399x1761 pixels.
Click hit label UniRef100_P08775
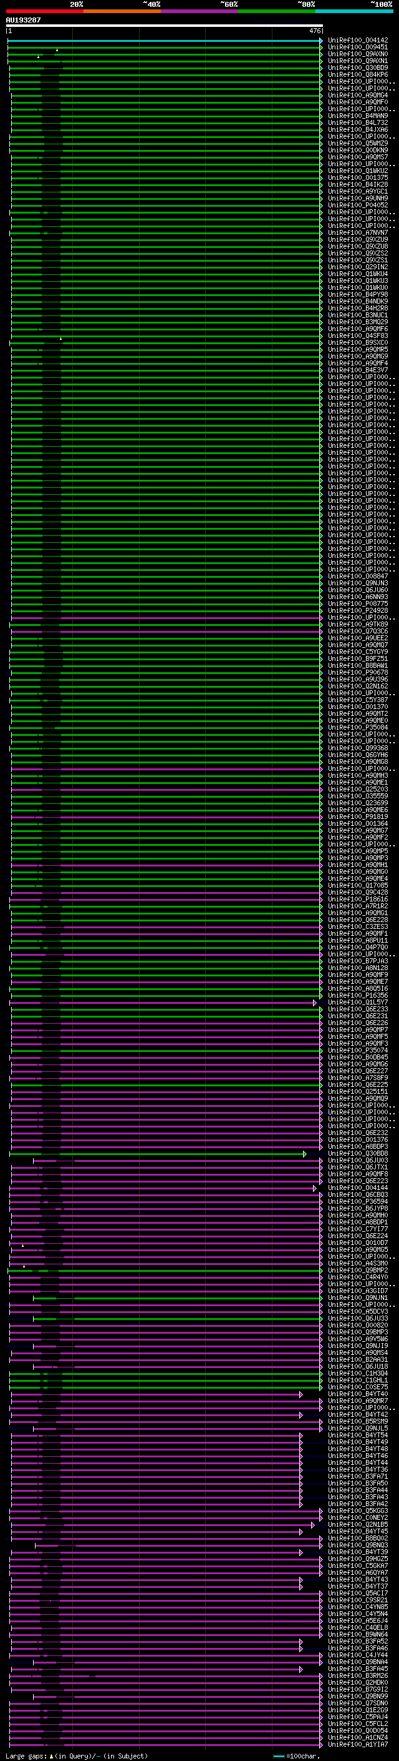[358, 603]
